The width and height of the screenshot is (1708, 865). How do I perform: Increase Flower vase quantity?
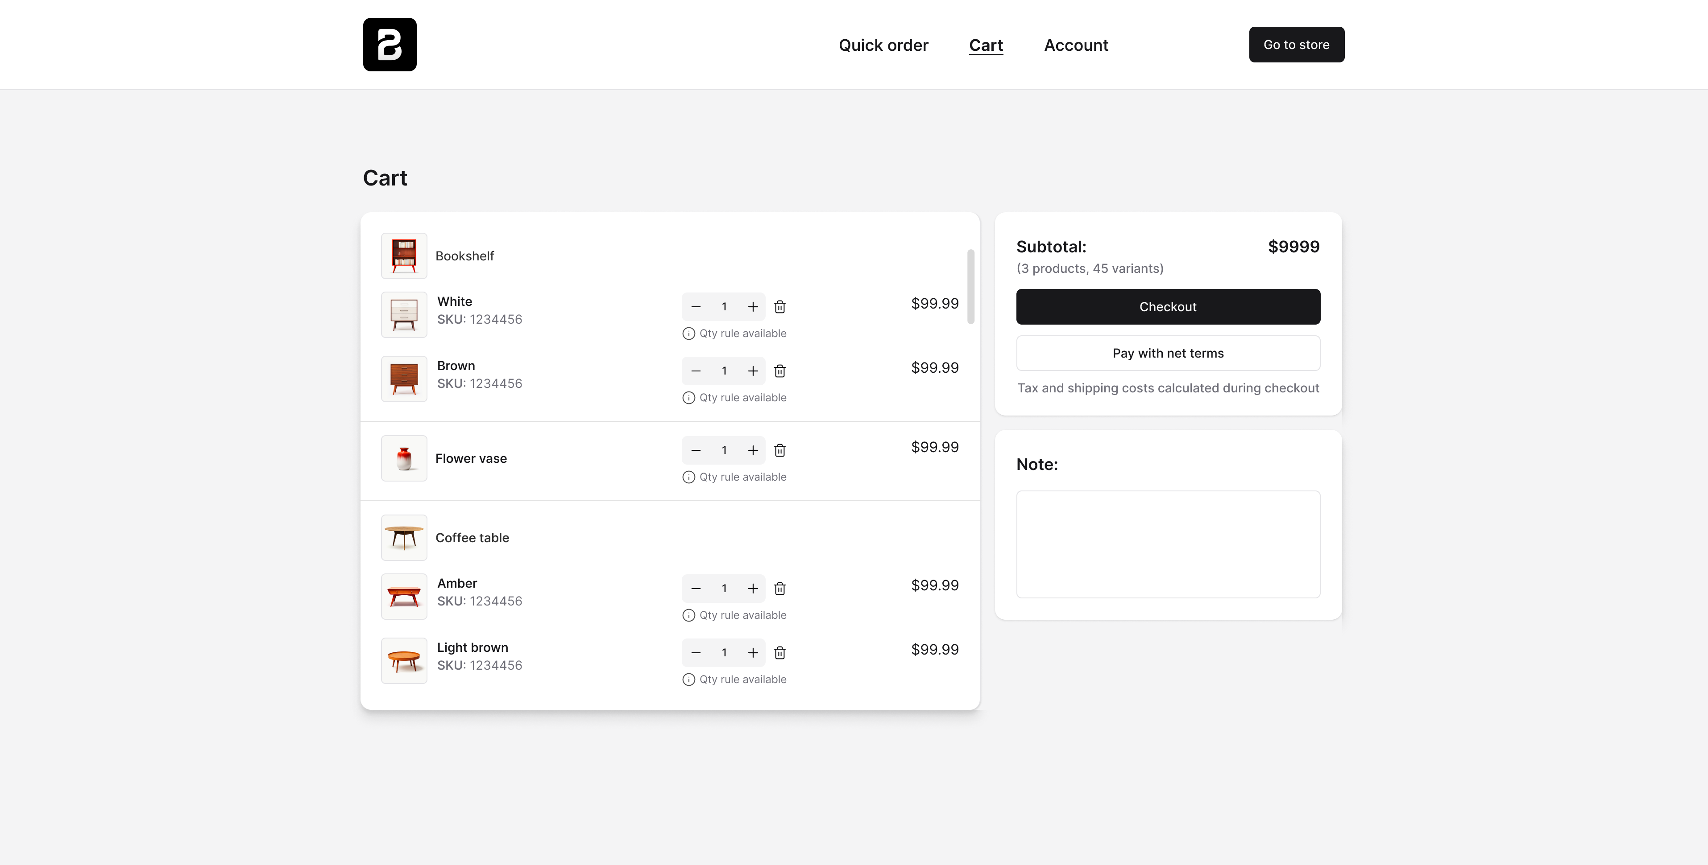pos(753,451)
